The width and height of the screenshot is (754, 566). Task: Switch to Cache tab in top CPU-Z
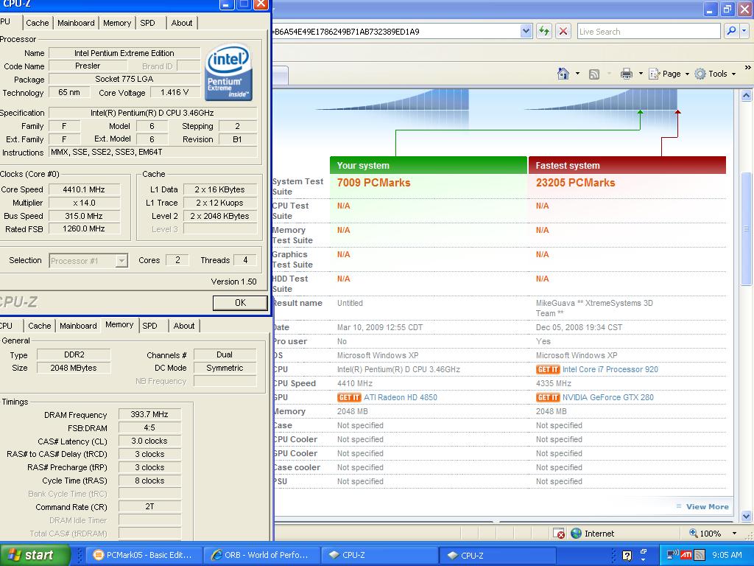[x=37, y=23]
